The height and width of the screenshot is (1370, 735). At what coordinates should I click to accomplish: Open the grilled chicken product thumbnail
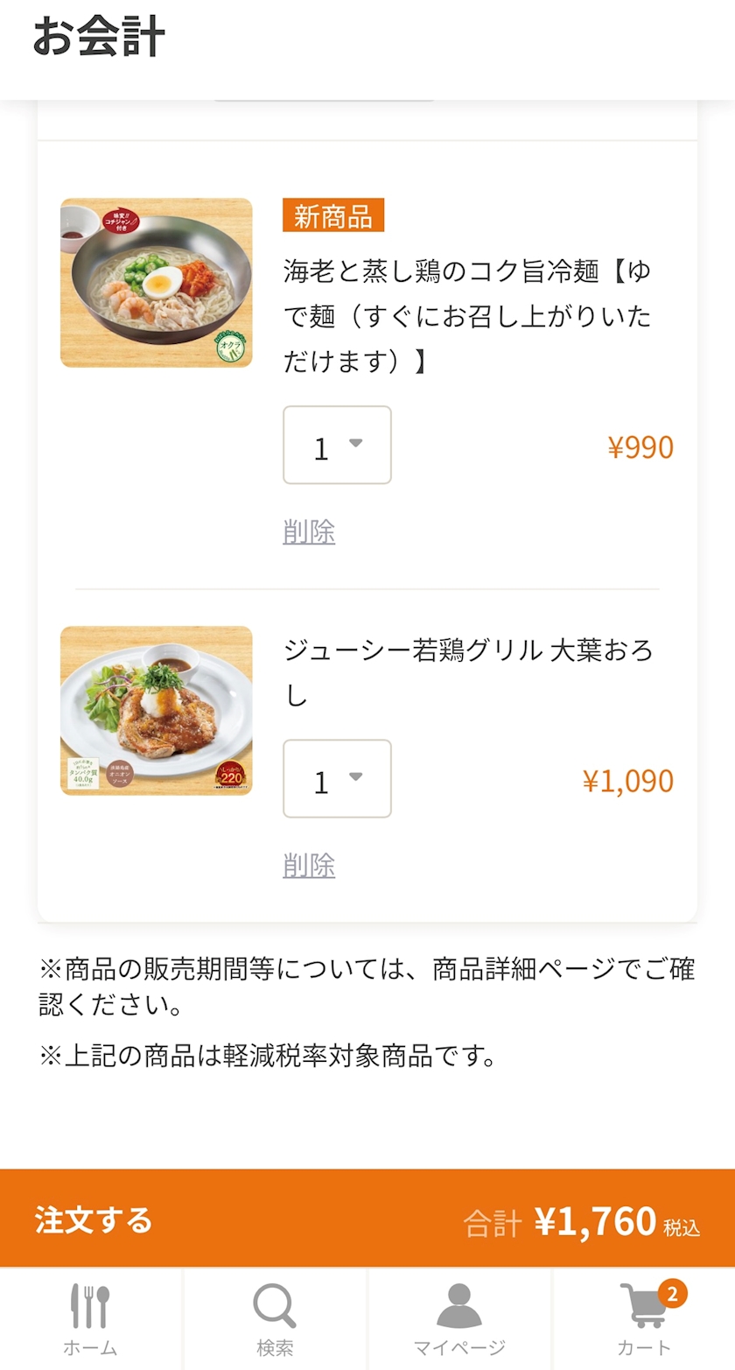click(x=157, y=711)
